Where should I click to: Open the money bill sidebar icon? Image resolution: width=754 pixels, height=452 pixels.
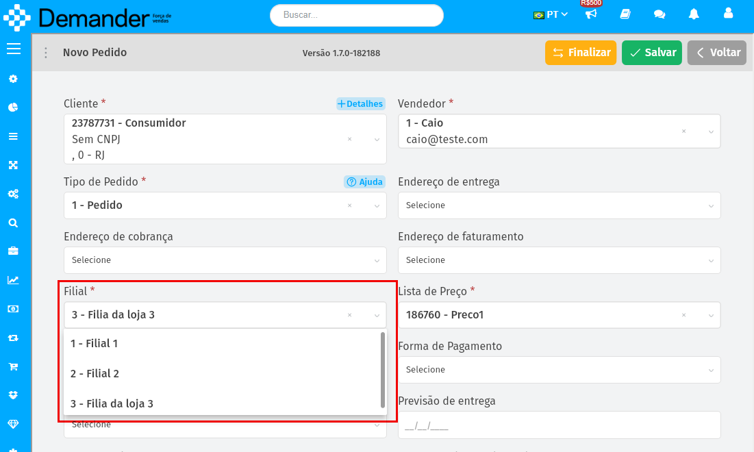pos(14,309)
